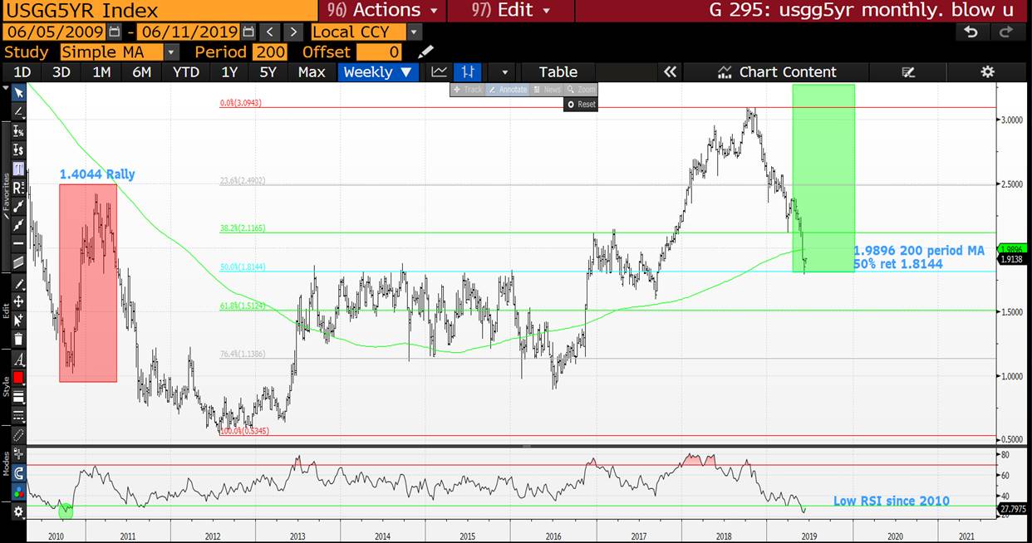Click the pencil edit icon beside Offset

coord(425,52)
